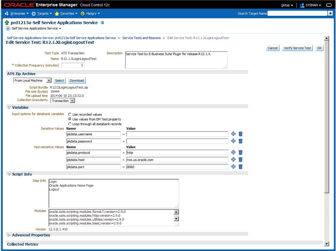
Task: Click Select button for ATS Zip Archive
Action: click(59, 80)
